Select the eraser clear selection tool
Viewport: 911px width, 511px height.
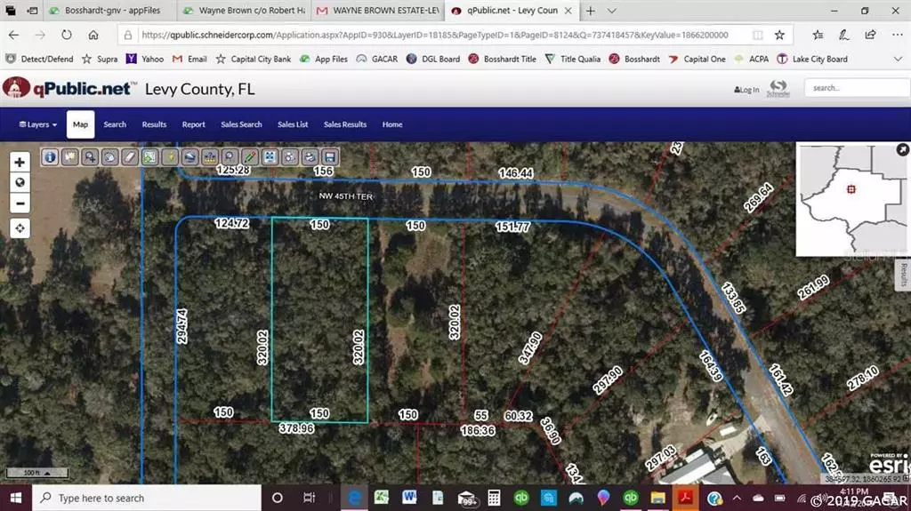130,156
